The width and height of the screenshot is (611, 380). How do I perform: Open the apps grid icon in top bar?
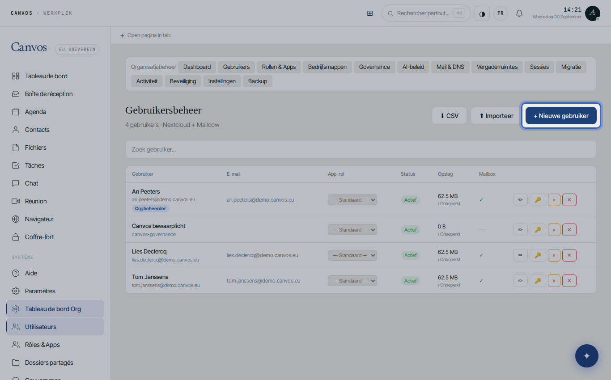click(370, 13)
